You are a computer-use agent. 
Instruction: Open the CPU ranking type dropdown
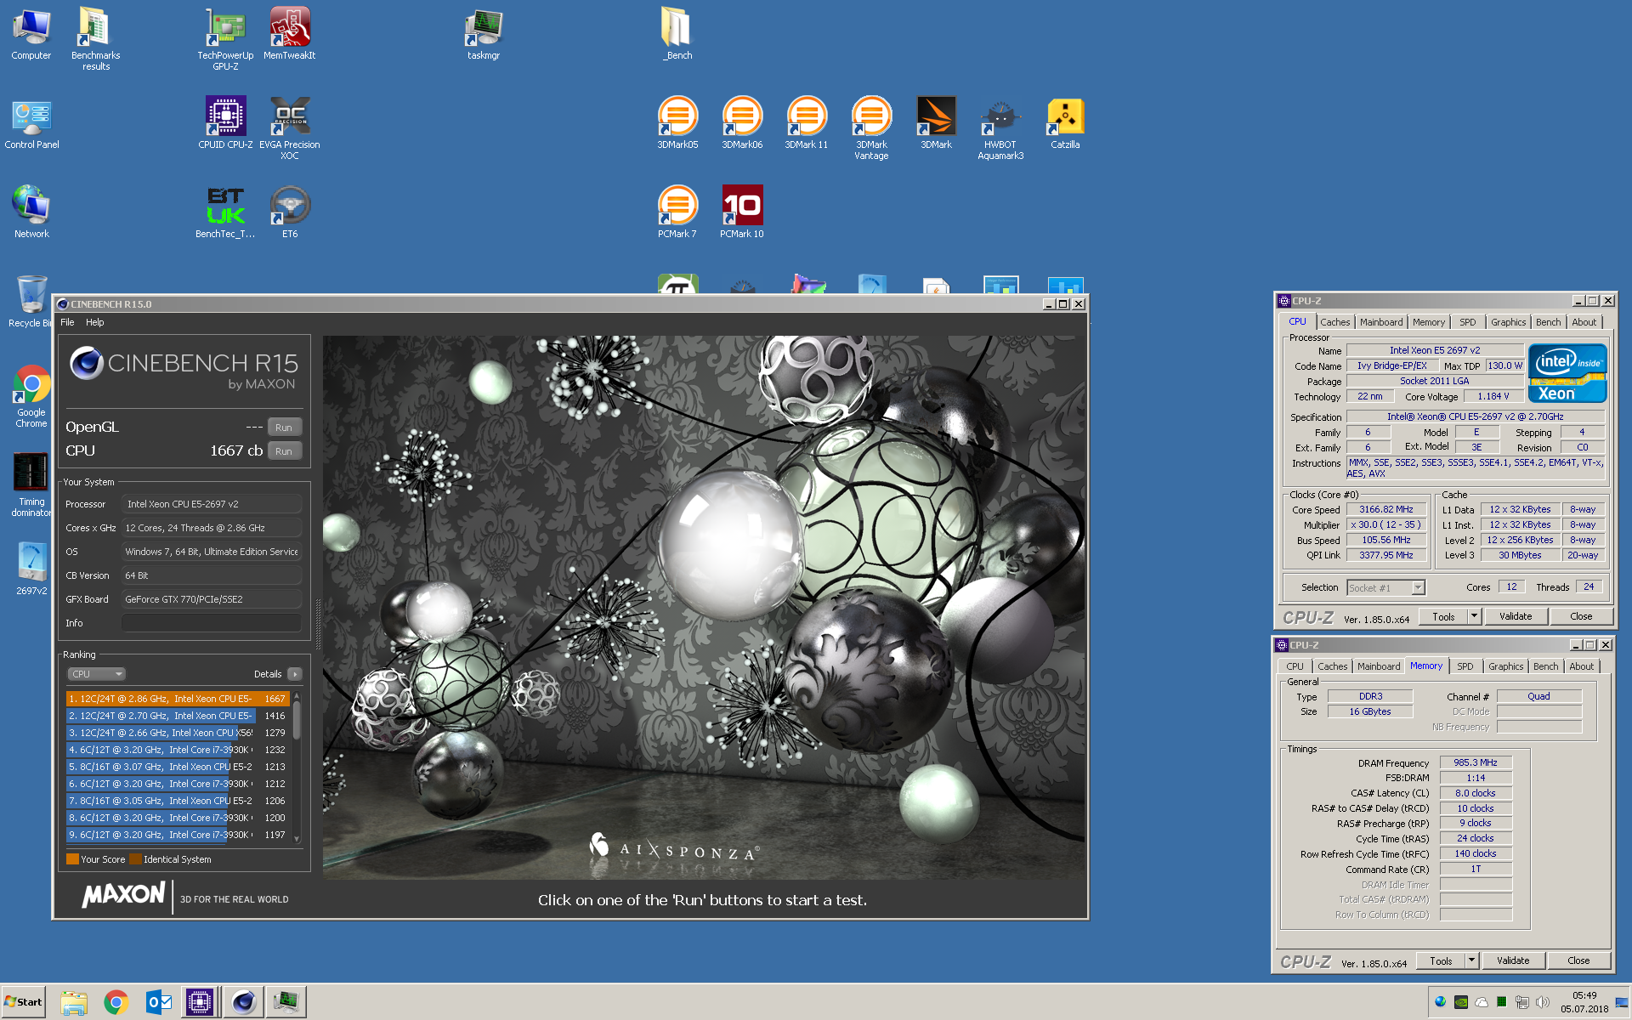tap(96, 674)
